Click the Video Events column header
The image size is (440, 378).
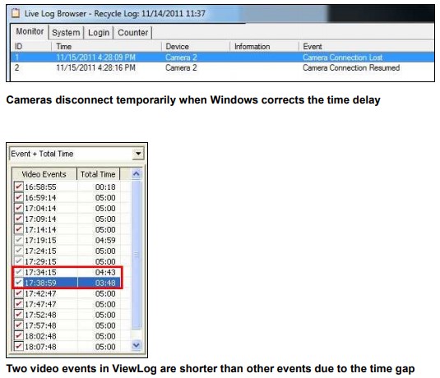pyautogui.click(x=44, y=174)
